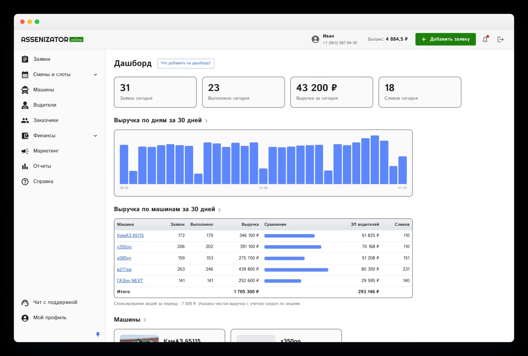
Task: Click the Чат с поддержкой headset icon
Action: (25, 303)
